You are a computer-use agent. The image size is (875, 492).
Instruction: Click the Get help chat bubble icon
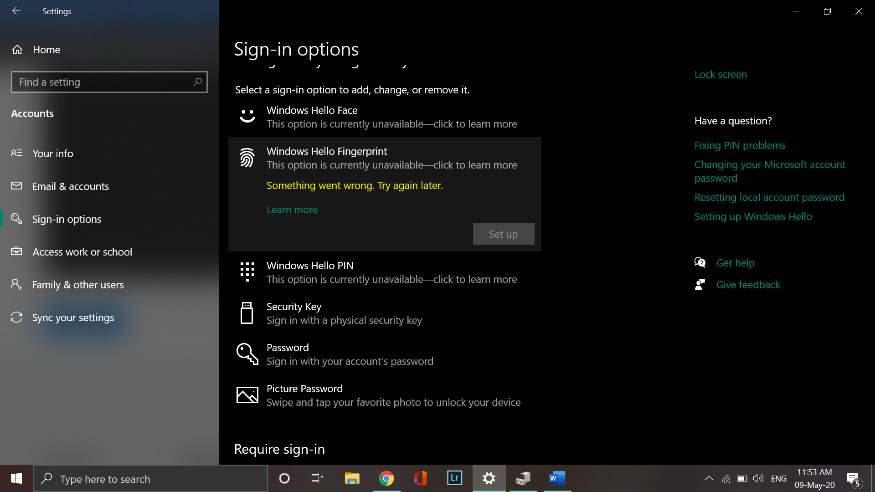[x=700, y=262]
